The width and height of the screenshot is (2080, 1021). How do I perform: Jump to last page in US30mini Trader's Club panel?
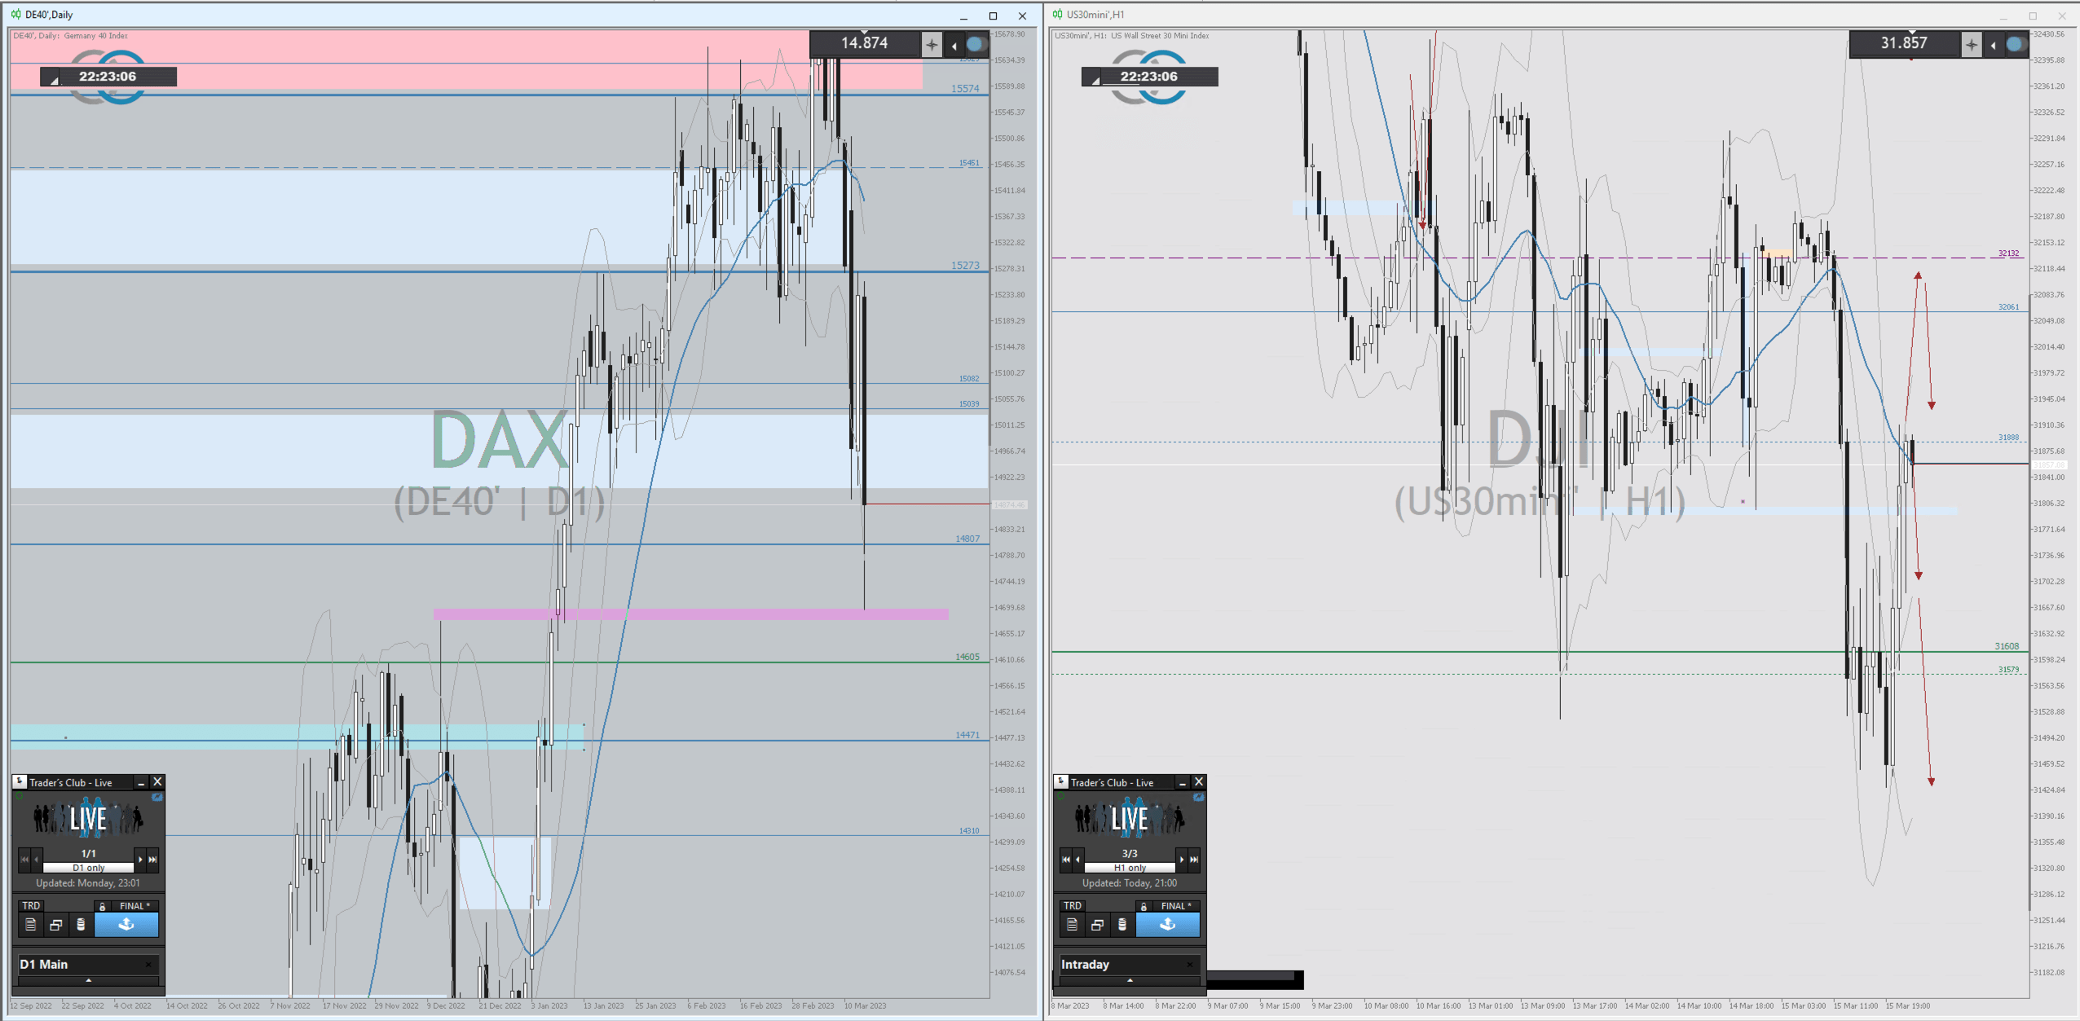click(x=1194, y=860)
